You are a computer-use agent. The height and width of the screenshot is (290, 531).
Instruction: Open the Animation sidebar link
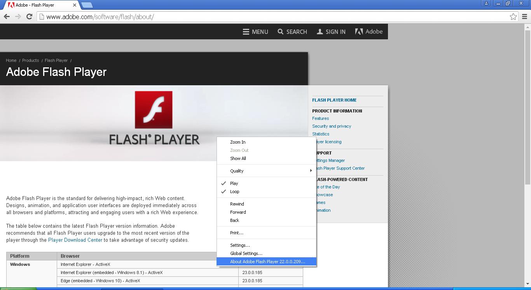(x=323, y=210)
